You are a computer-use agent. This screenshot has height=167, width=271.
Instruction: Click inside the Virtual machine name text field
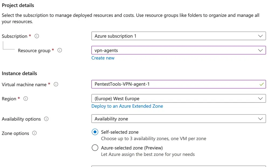tap(173, 84)
